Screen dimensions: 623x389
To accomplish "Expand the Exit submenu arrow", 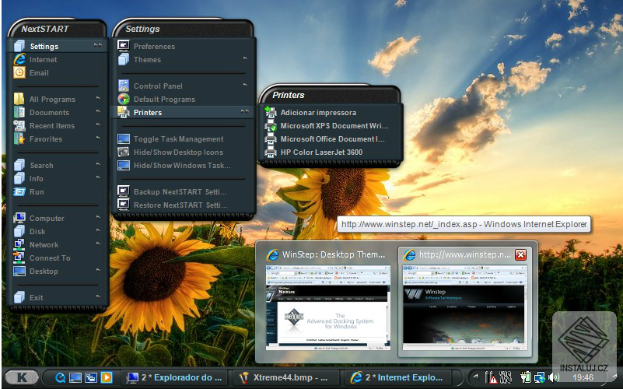I will point(98,296).
